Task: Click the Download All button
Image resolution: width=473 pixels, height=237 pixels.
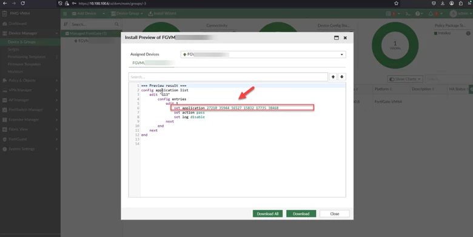Action: click(x=267, y=213)
